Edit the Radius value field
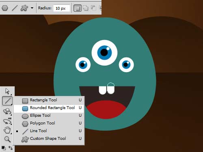The image size is (203, 152). pos(62,8)
